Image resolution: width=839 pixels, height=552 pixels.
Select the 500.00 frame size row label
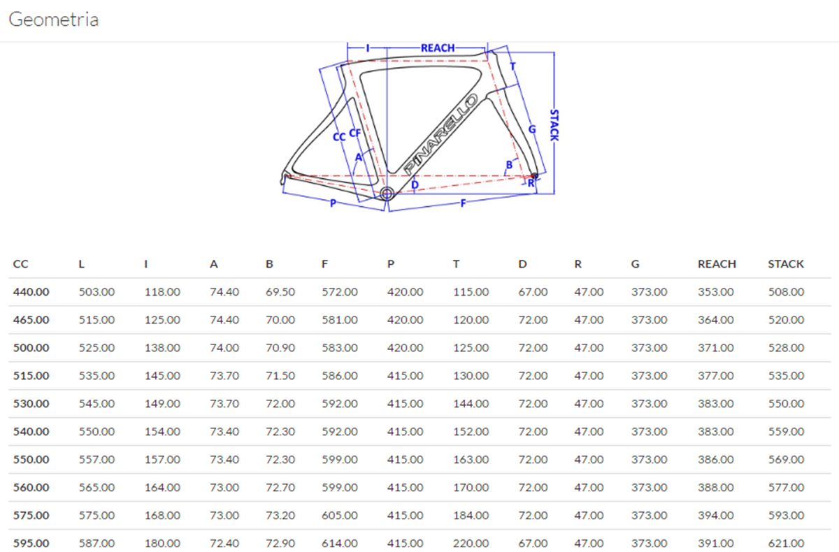[x=31, y=348]
